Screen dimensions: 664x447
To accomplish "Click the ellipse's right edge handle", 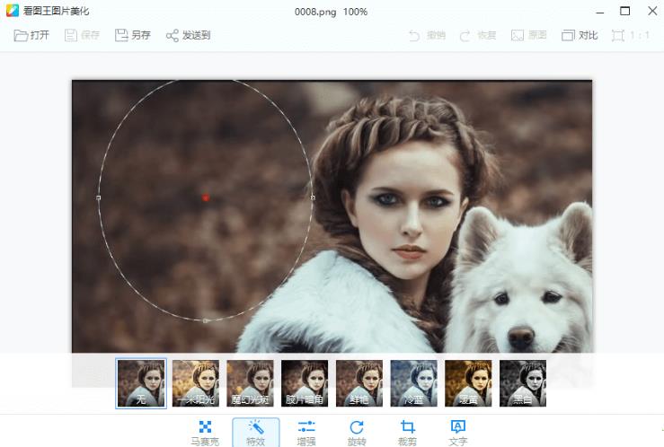I will point(313,197).
